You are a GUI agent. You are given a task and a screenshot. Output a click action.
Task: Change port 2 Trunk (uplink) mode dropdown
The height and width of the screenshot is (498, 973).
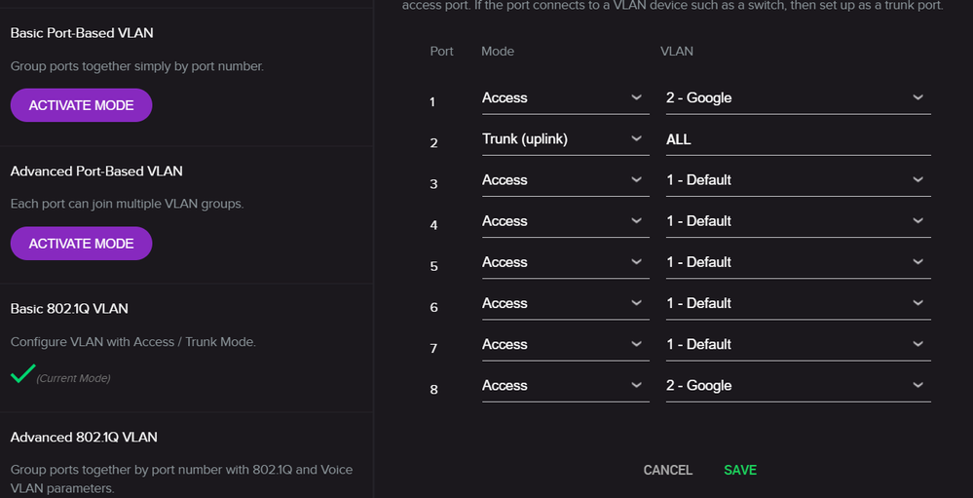point(564,139)
